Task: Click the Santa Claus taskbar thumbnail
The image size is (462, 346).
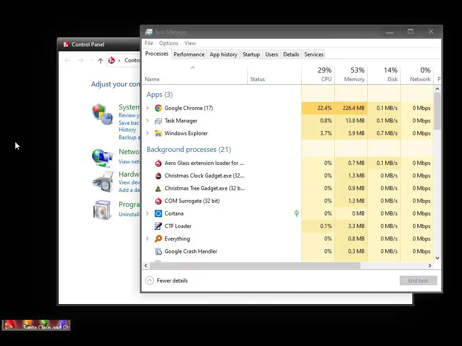Action: (36, 325)
